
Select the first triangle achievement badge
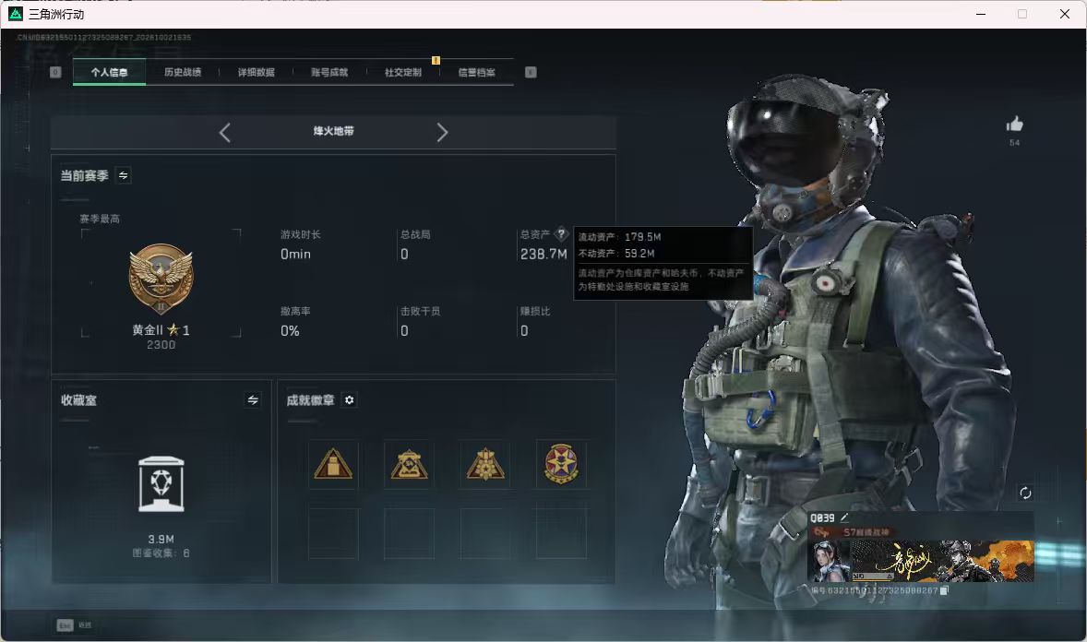[x=333, y=464]
